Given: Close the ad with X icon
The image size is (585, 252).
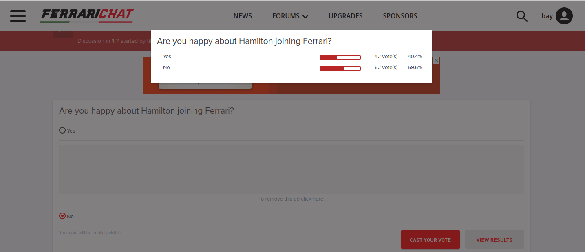Looking at the screenshot, I should pos(436,60).
